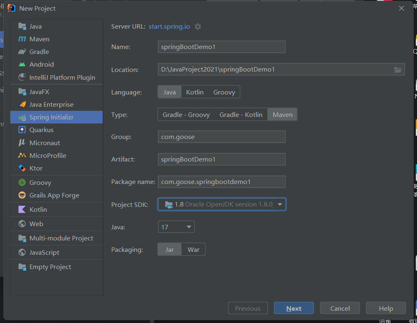Screen dimensions: 417x323
Task: Click the Next button
Action: coord(294,308)
